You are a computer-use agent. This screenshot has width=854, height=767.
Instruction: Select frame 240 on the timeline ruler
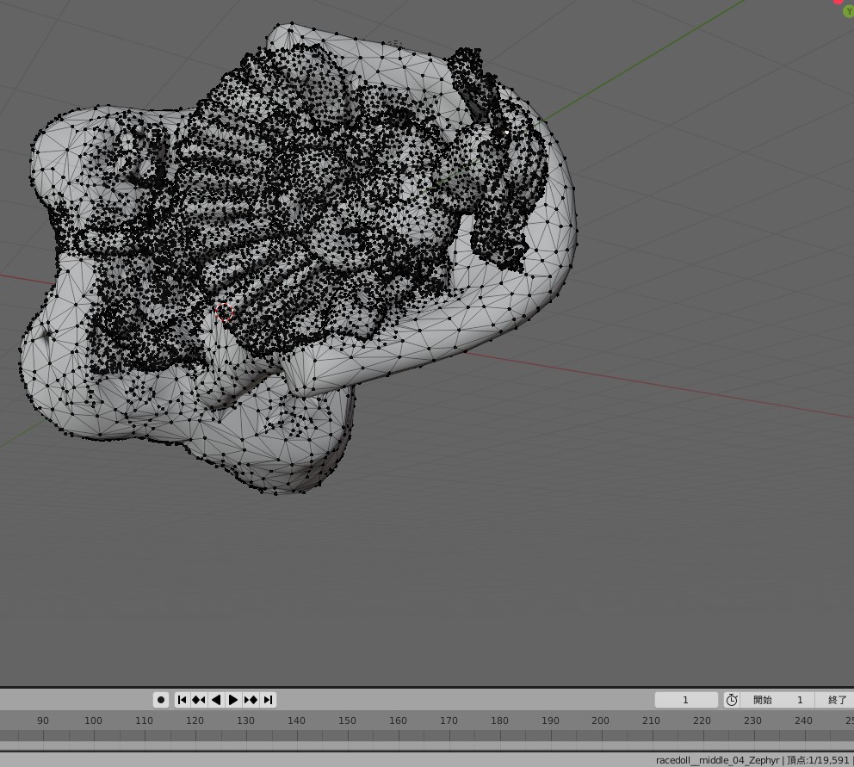pos(803,721)
